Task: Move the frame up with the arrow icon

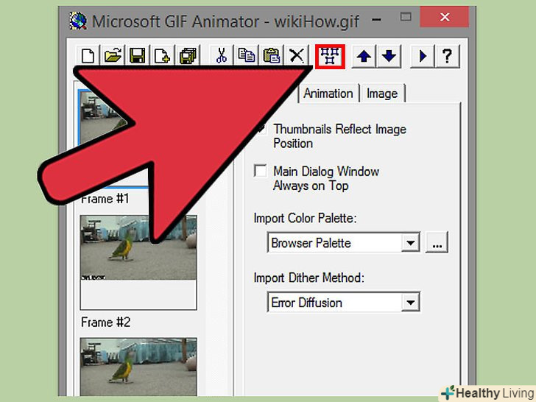Action: 364,56
